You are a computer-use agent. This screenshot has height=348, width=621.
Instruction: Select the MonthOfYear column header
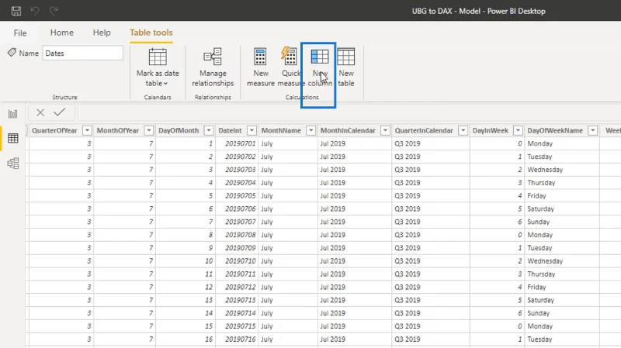point(118,130)
